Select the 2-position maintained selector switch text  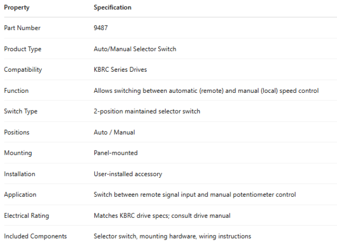[147, 111]
